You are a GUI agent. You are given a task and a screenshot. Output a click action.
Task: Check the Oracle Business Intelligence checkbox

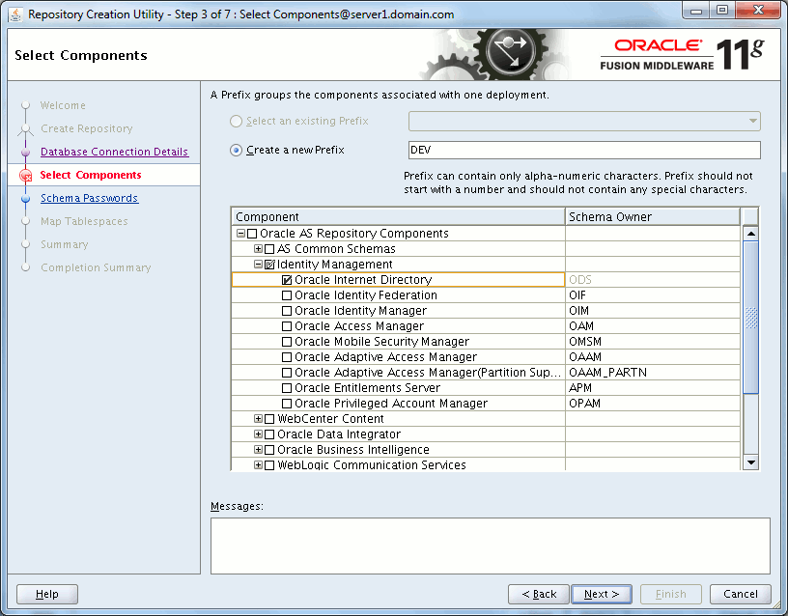click(x=269, y=450)
